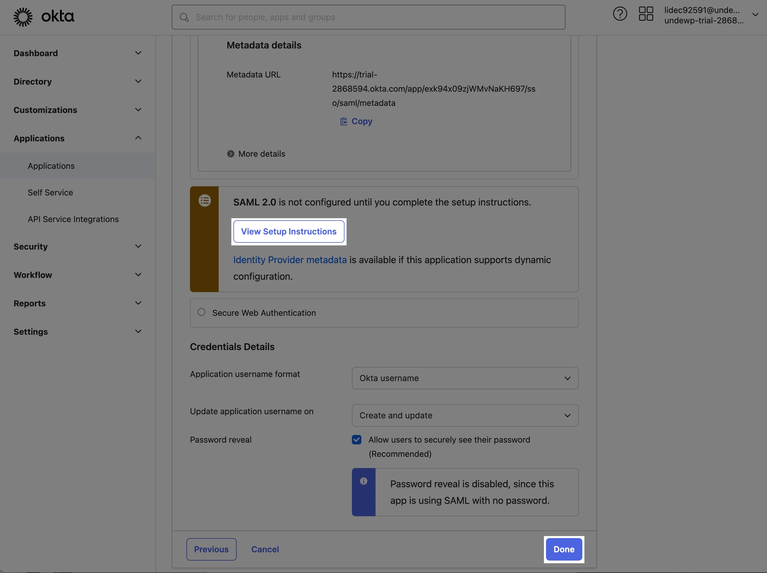Click the Okta sunburst logo
This screenshot has width=767, height=573.
click(x=23, y=17)
